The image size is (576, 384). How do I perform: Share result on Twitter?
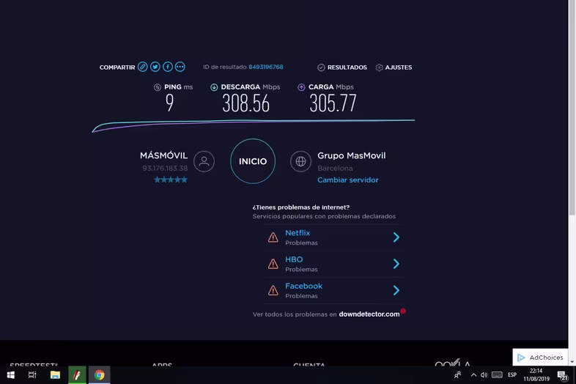click(x=155, y=67)
